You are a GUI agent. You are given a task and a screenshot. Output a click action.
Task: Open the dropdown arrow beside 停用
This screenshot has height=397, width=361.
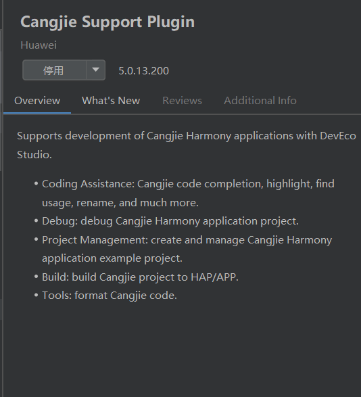tap(96, 70)
